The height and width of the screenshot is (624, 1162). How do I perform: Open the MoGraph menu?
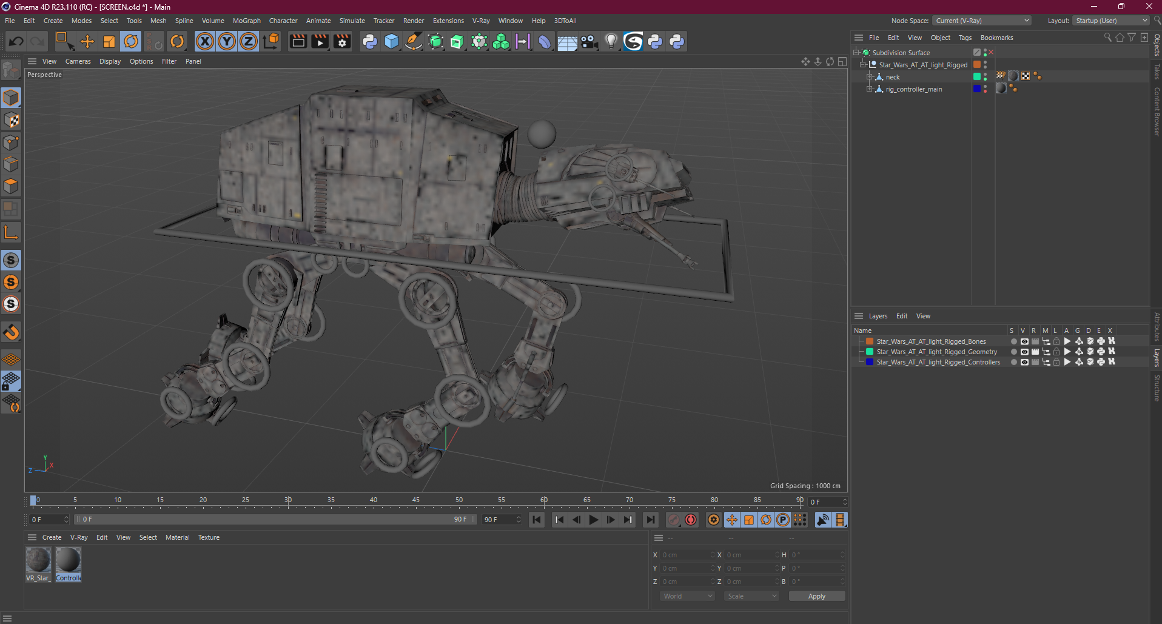tap(247, 21)
